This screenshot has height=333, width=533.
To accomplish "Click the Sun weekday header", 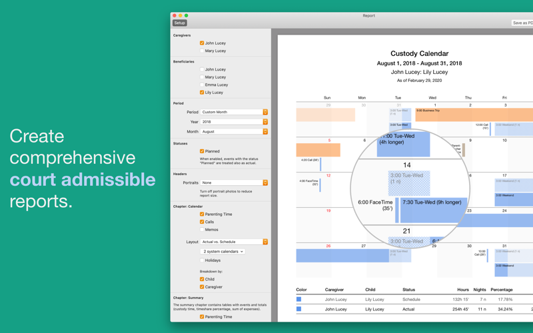I will tap(327, 97).
